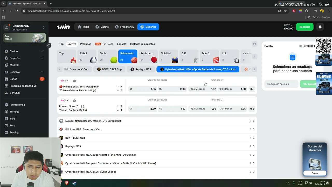Click the Torneos shield icon
332x187 pixels.
[x=6, y=112]
